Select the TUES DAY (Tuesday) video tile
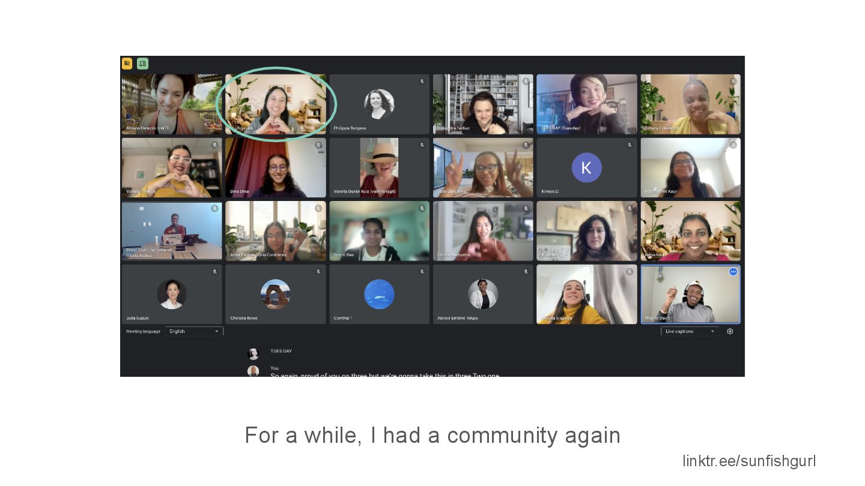 (x=586, y=104)
